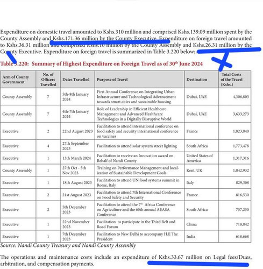Click the 'Third Belt and Road Forum' purpose
Image resolution: width=263 pixels, height=269 pixels.
[136, 224]
